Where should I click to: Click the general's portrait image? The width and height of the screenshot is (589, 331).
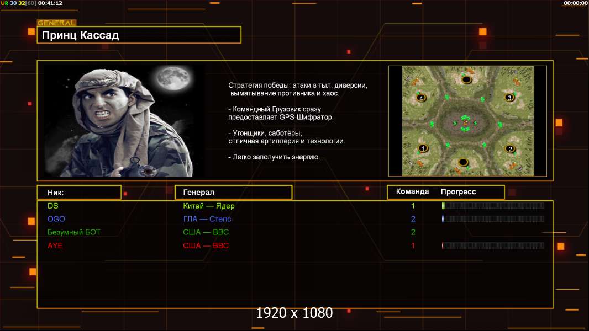tap(124, 120)
